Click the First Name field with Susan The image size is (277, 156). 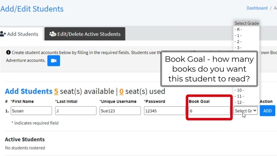(31, 111)
